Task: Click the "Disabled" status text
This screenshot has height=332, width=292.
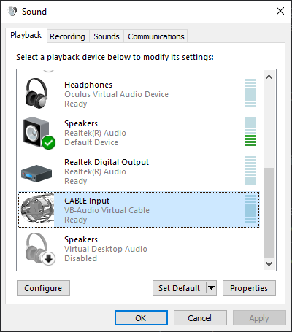Action: pyautogui.click(x=81, y=258)
